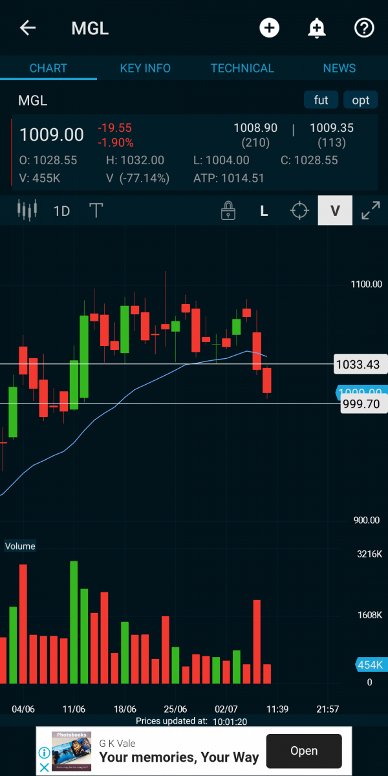Toggle the V volume display
The width and height of the screenshot is (388, 776).
pyautogui.click(x=335, y=211)
